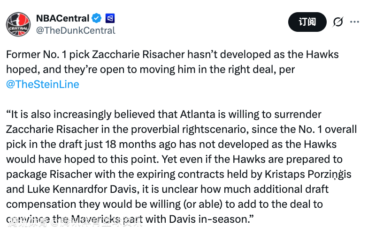Viewport: 368px width, 234px height.
Task: Click the blue verified checkmark badge
Action: [x=97, y=19]
